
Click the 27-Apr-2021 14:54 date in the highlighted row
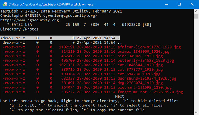[96, 38]
